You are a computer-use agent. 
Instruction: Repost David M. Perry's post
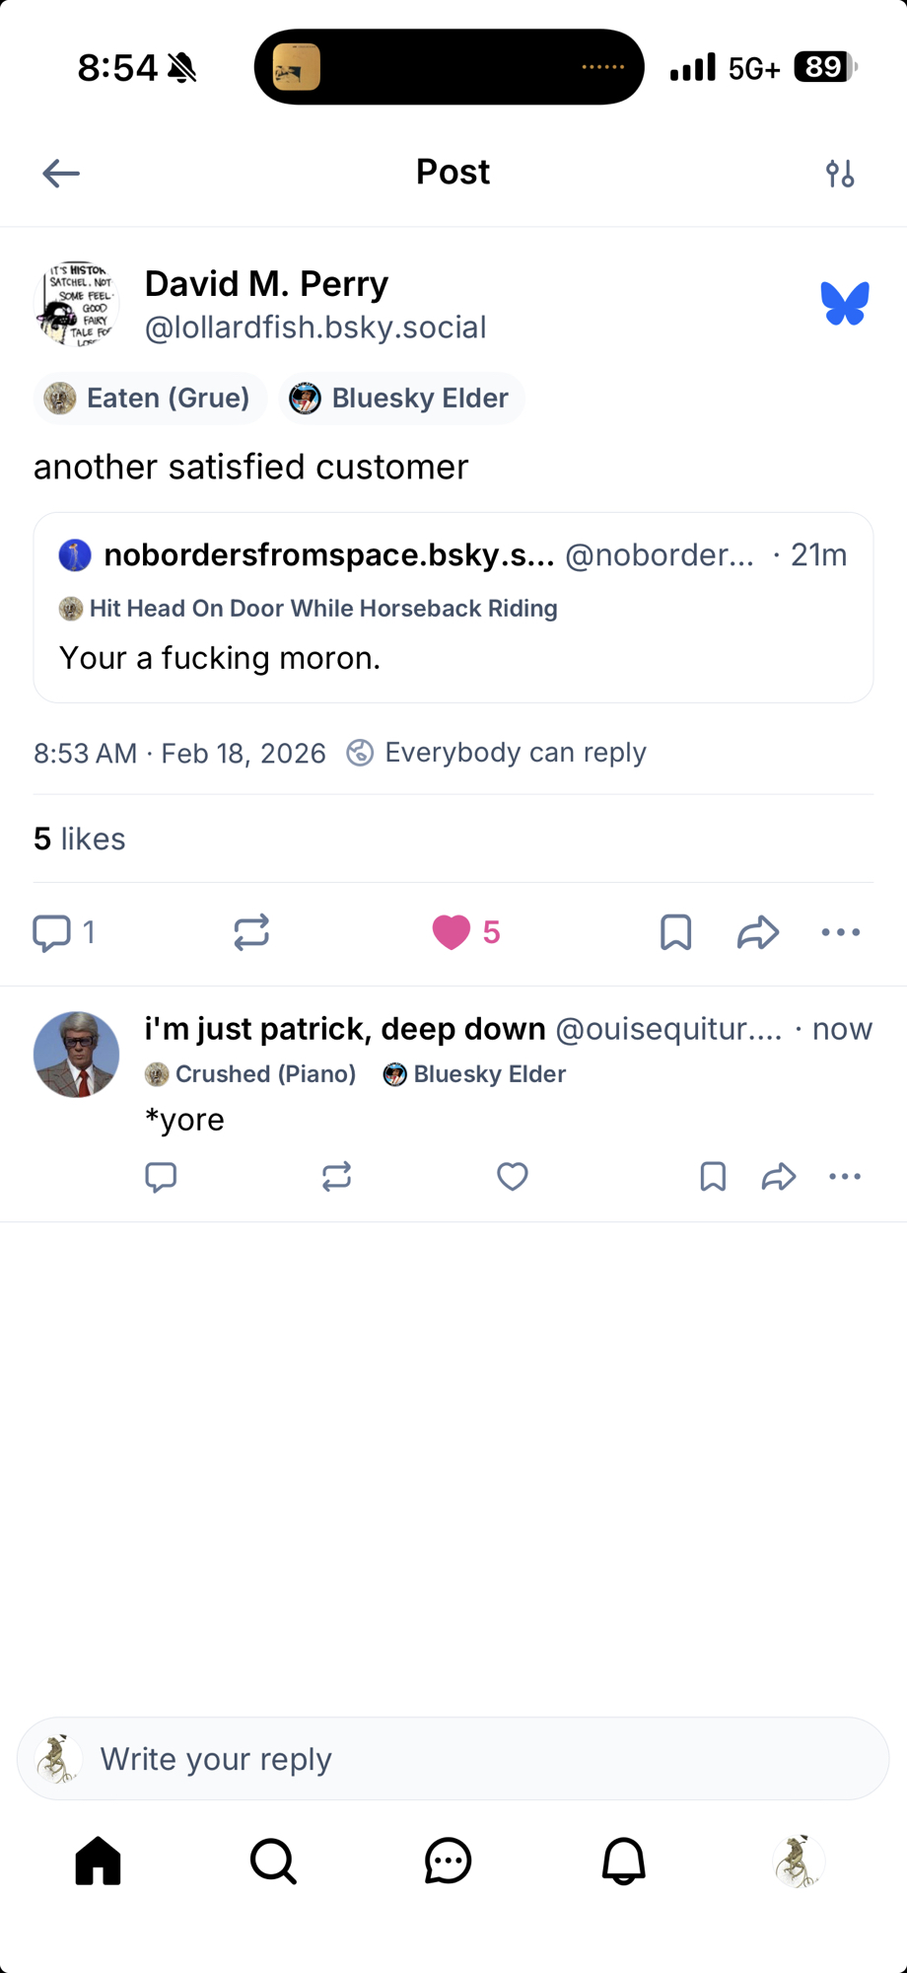click(251, 932)
